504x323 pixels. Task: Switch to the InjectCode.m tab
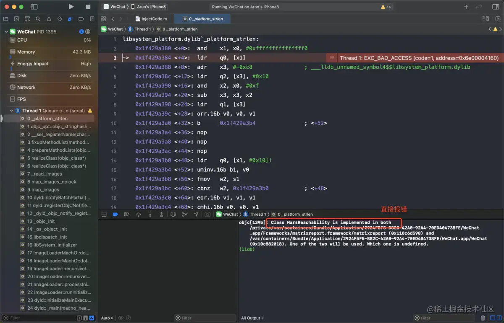tap(151, 19)
